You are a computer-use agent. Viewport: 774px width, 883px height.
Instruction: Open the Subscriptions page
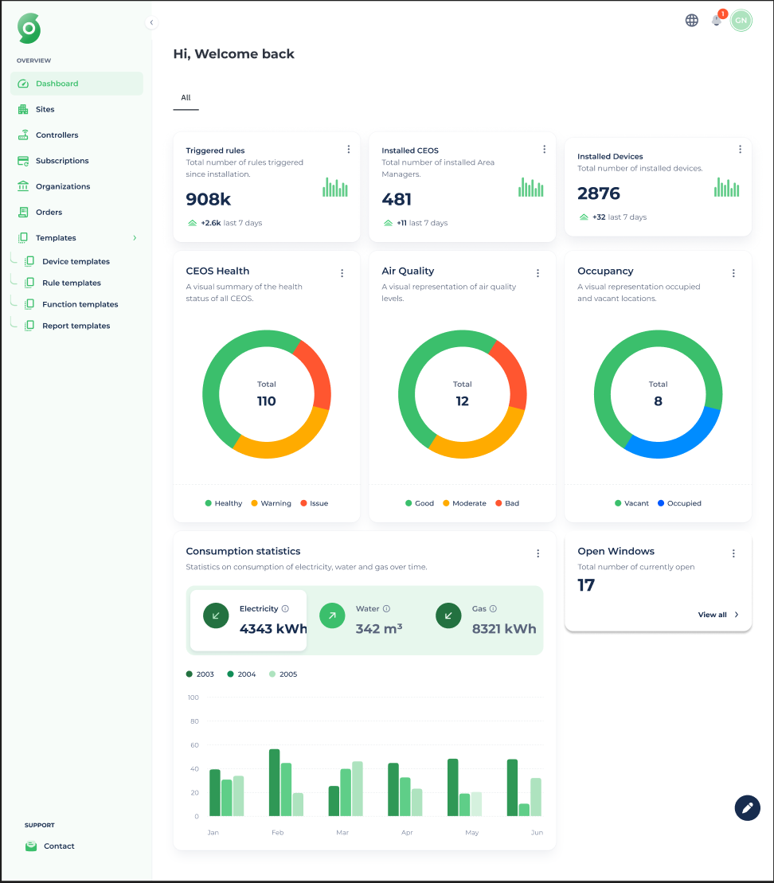(63, 160)
